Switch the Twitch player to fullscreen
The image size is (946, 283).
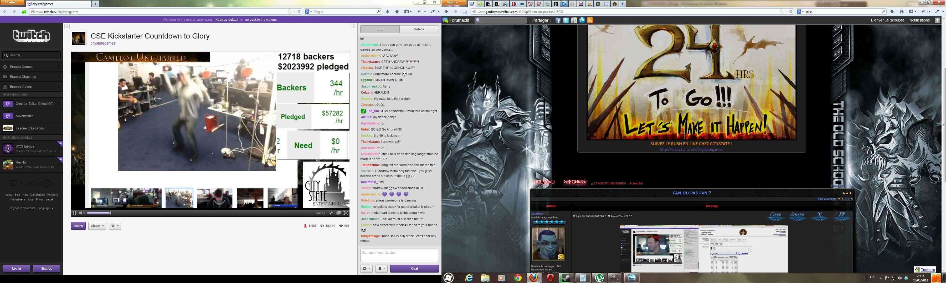click(346, 213)
